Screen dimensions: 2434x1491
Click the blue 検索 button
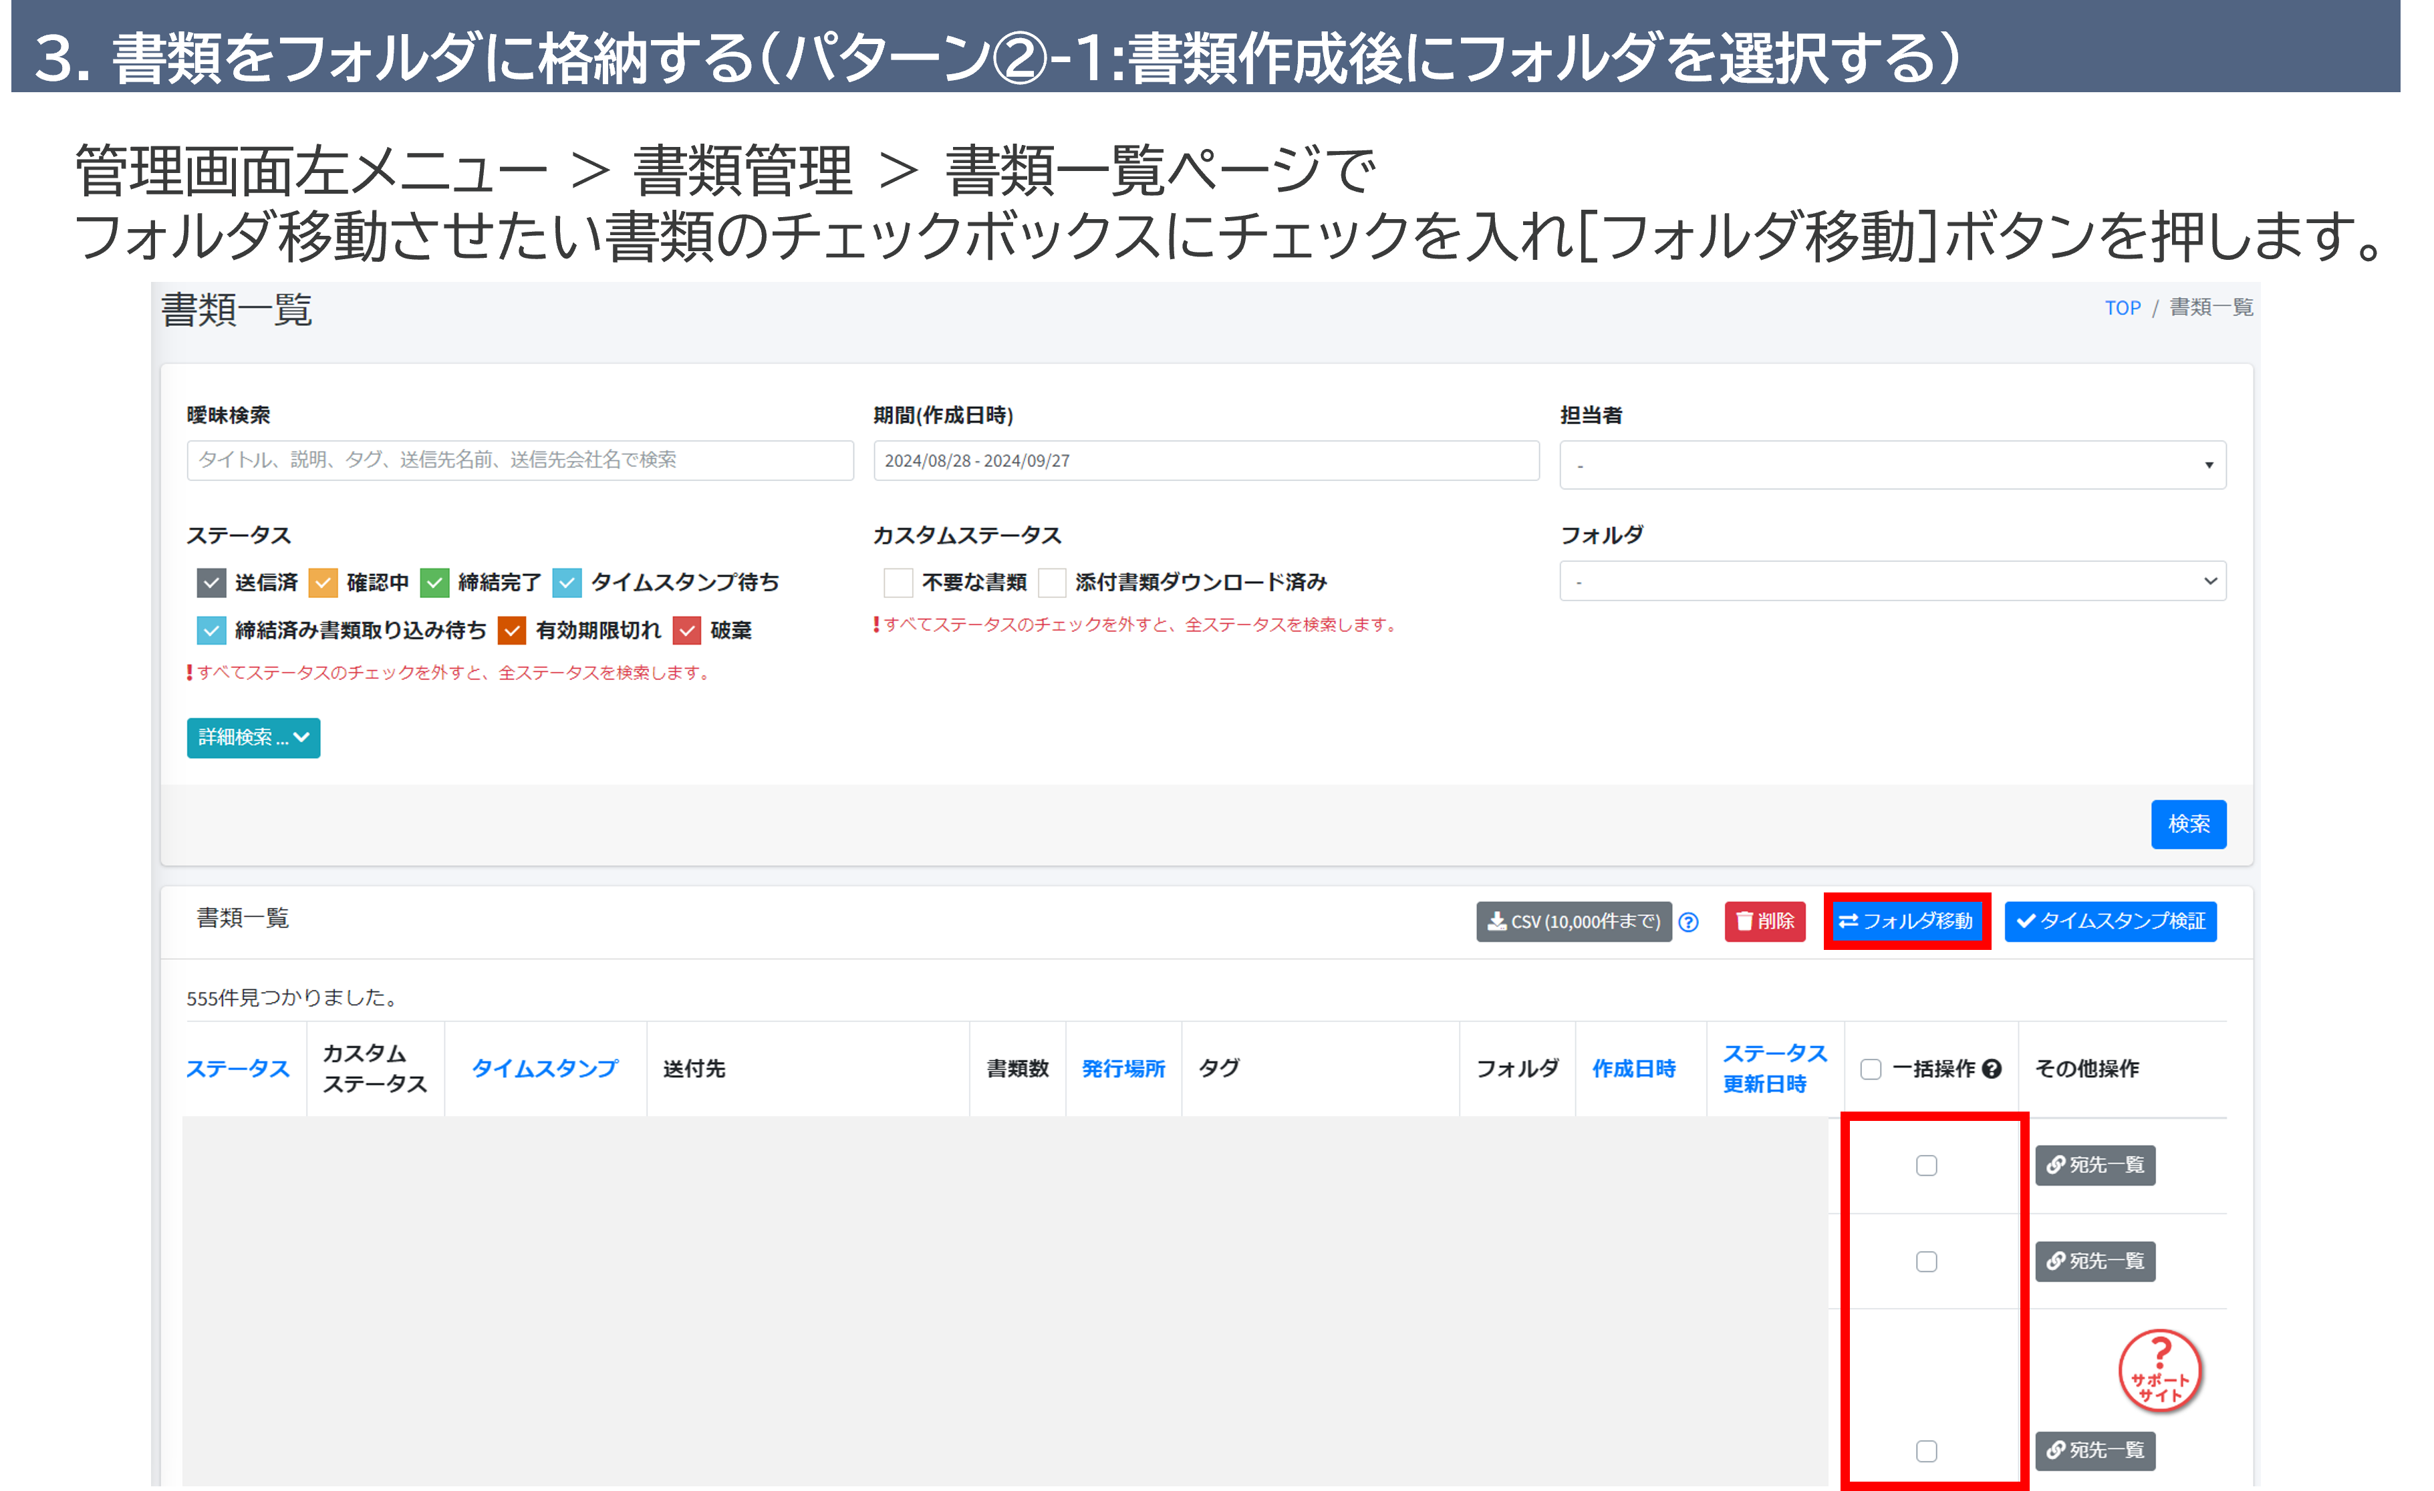tap(2188, 824)
